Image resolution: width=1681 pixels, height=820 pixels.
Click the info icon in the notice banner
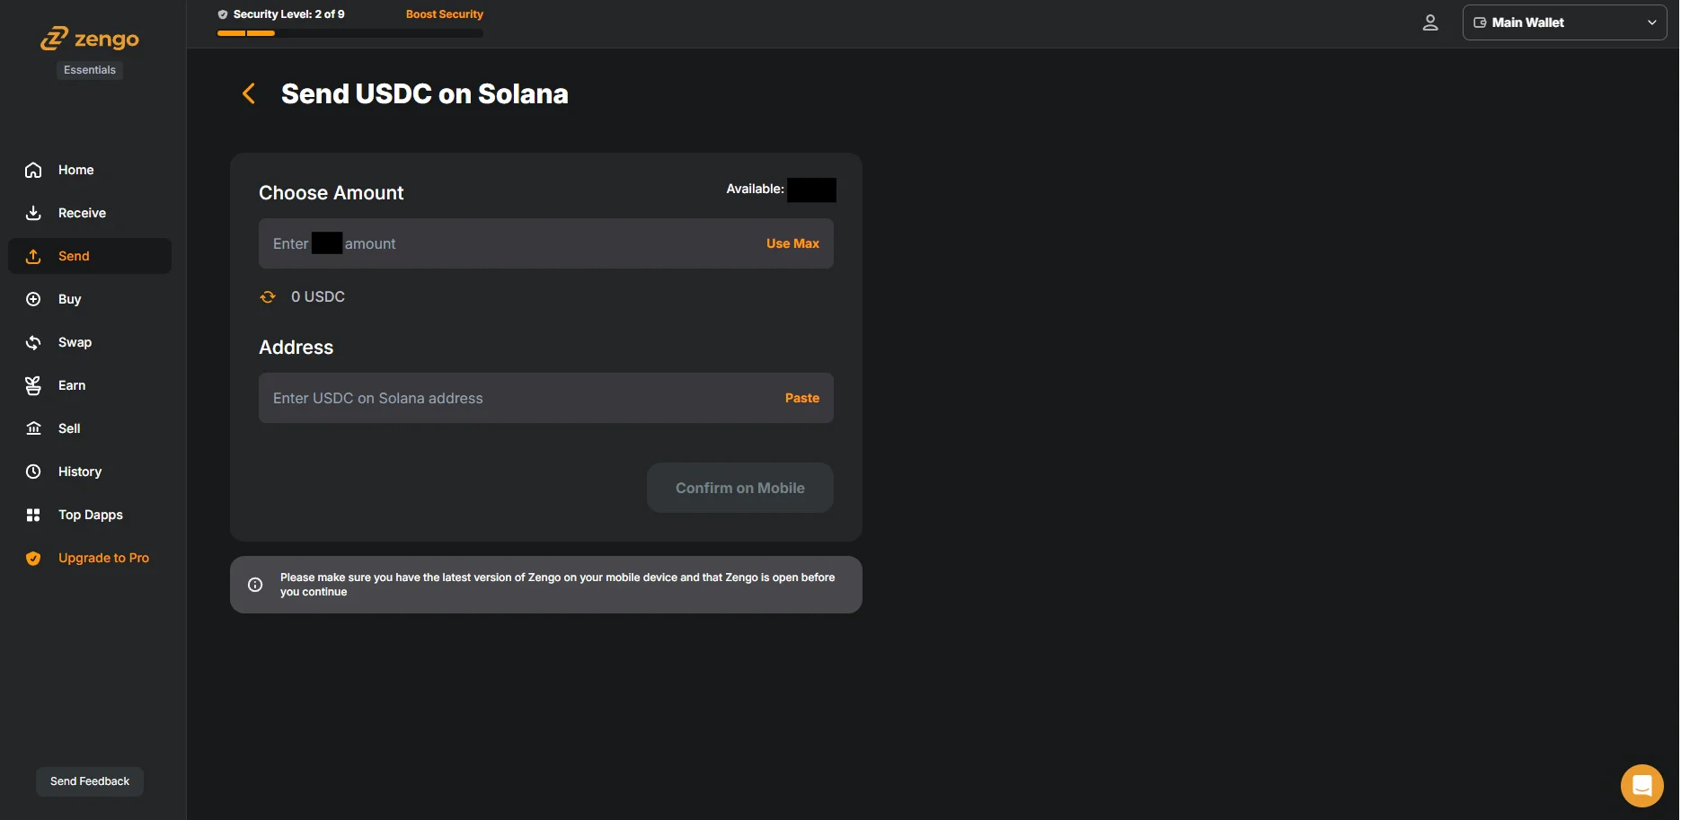coord(255,585)
